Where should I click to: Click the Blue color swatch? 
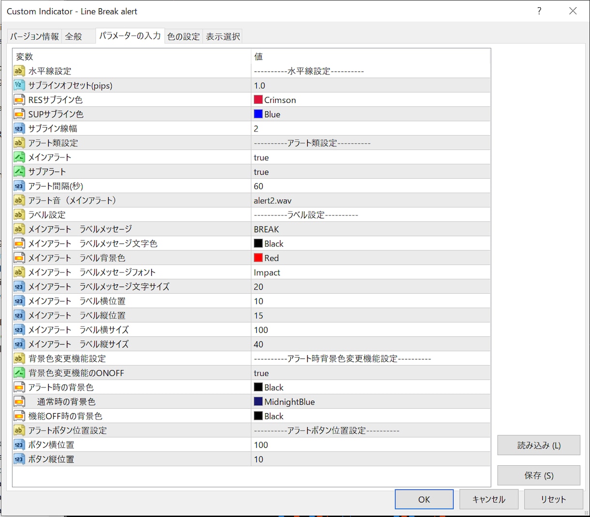coord(258,114)
